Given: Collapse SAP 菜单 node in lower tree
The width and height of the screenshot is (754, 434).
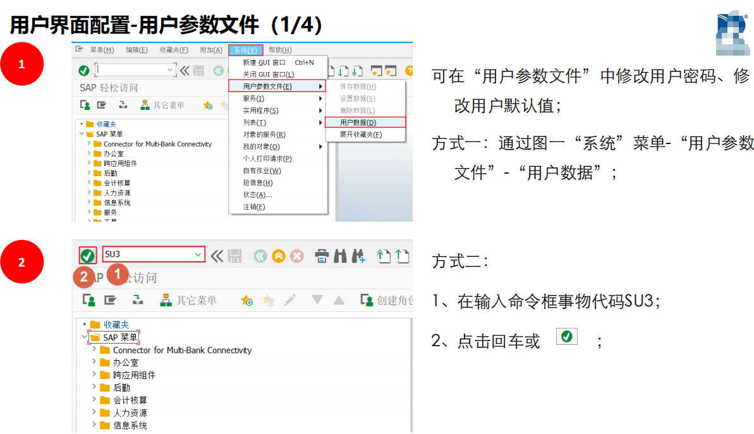Looking at the screenshot, I should click(84, 337).
